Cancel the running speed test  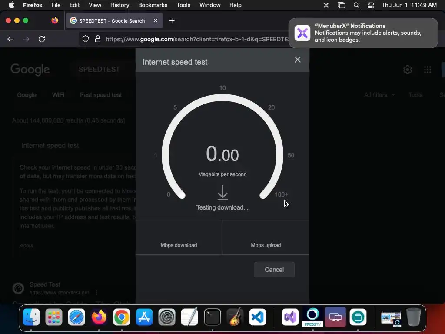coord(274,270)
